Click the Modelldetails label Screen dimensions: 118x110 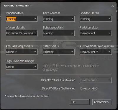(x=14, y=13)
